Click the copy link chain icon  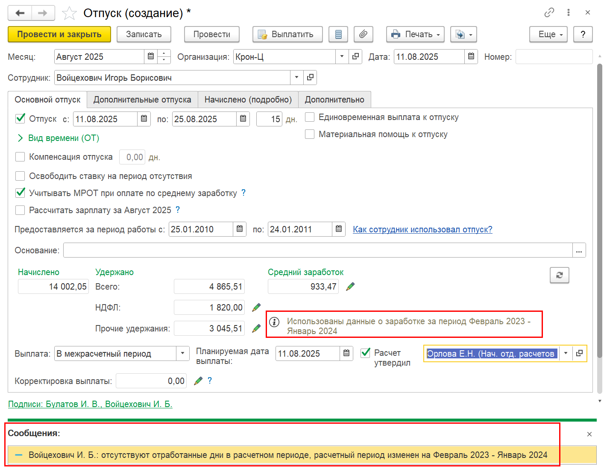(x=549, y=13)
